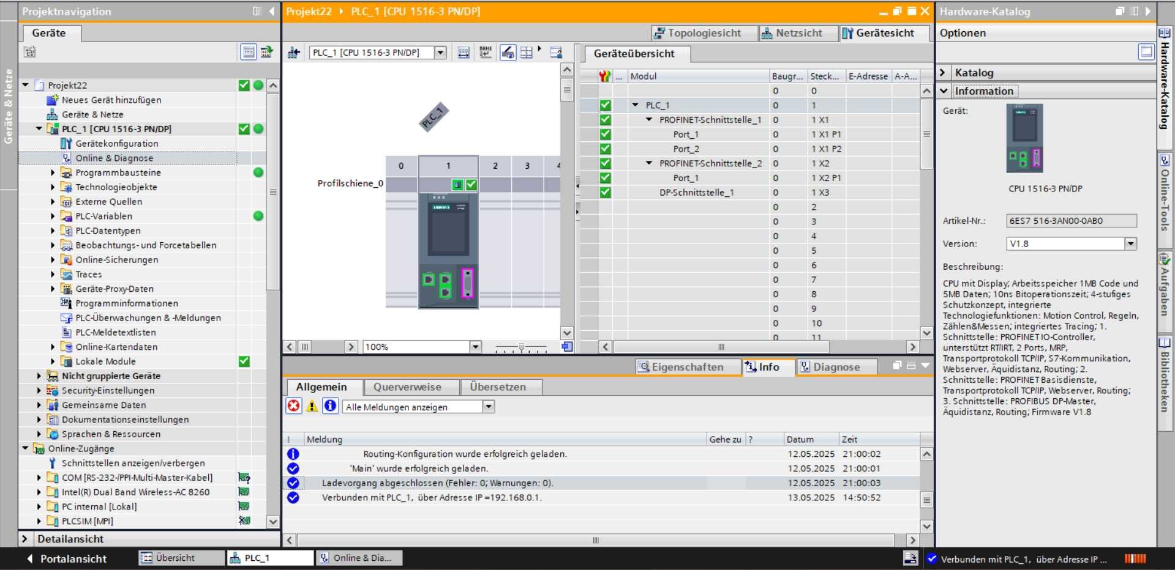Expand the PLC-Variablen folder
This screenshot has height=570, width=1175.
53,216
